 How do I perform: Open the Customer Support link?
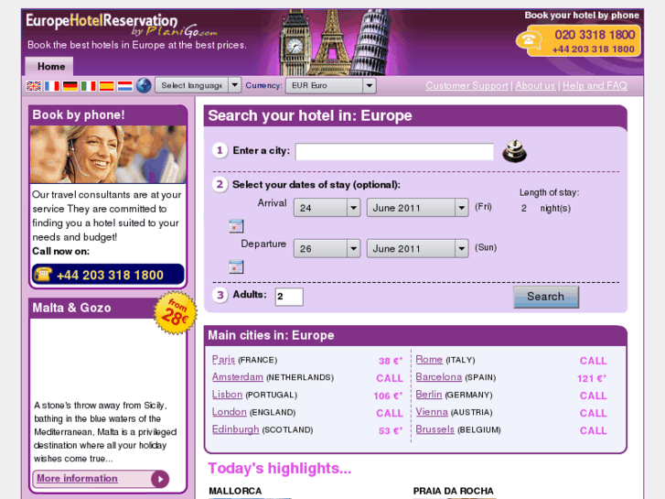(467, 85)
